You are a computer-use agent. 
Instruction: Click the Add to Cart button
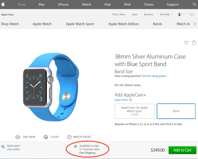coord(182,150)
